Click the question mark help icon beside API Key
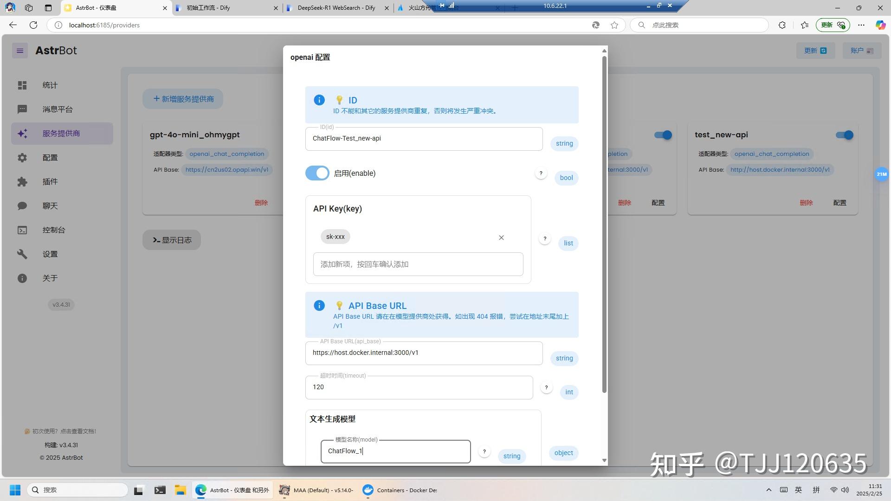The image size is (891, 501). (545, 238)
